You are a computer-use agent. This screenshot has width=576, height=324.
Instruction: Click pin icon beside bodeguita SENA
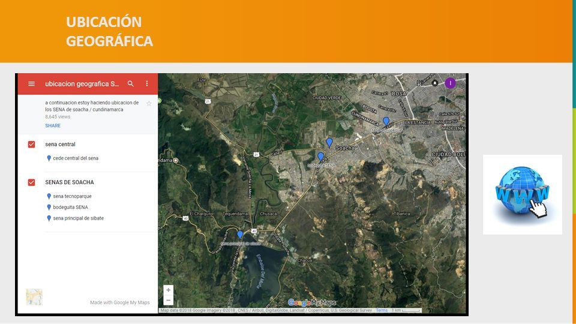pyautogui.click(x=49, y=208)
